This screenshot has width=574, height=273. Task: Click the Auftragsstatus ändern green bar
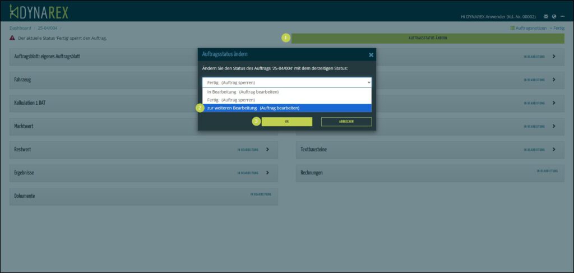tap(427, 38)
